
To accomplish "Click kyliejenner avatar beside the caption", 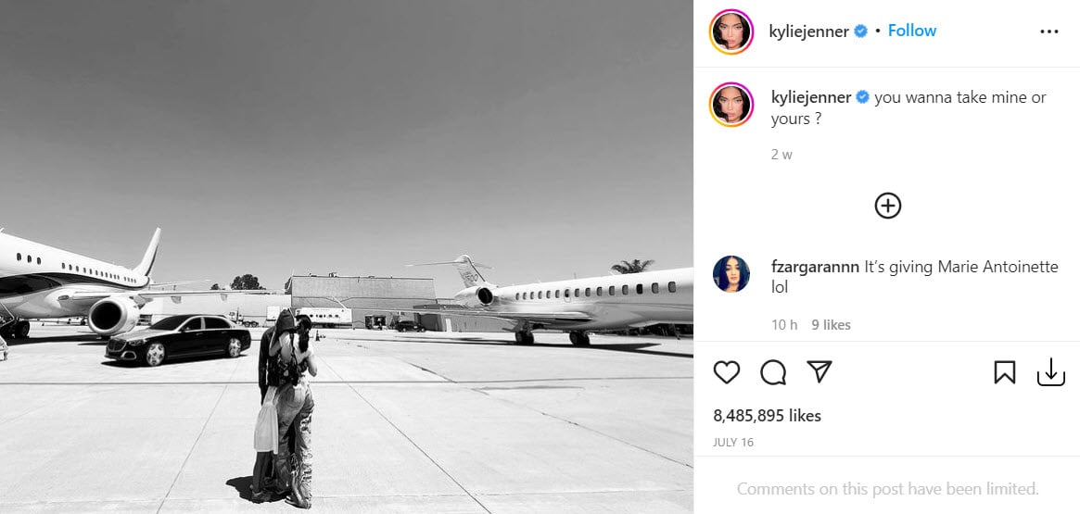I will point(731,105).
